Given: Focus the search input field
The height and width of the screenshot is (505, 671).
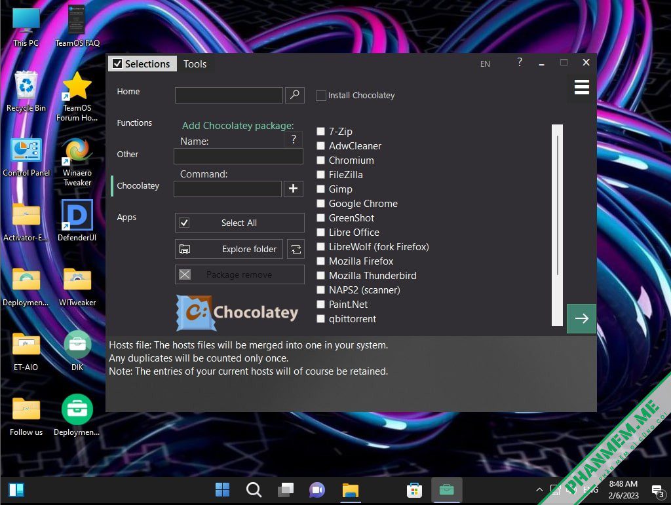Looking at the screenshot, I should pos(229,95).
